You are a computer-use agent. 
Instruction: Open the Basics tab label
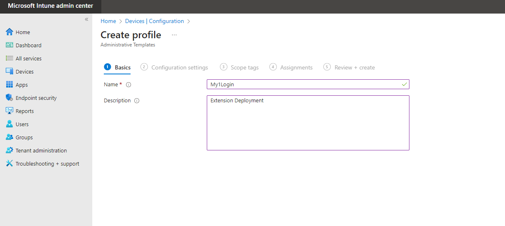[x=123, y=67]
